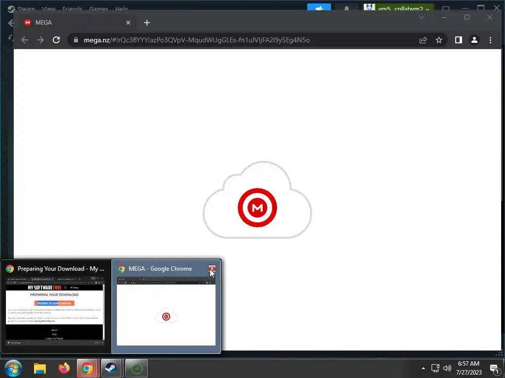This screenshot has height=378, width=505.
Task: Open the volume tray icon
Action: (x=447, y=368)
